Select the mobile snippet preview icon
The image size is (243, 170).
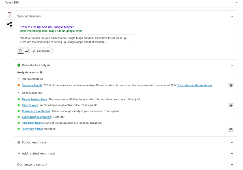tap(21, 51)
